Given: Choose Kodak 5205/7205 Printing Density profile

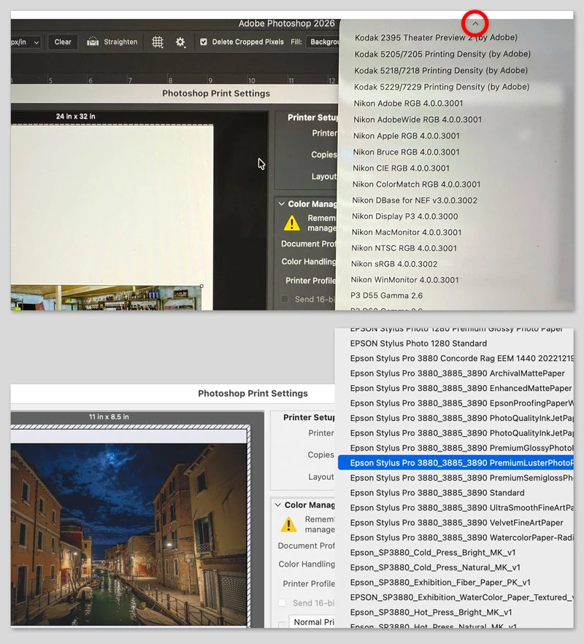Looking at the screenshot, I should click(442, 54).
